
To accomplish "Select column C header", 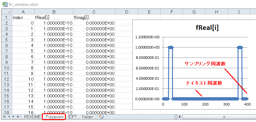I will (94, 12).
